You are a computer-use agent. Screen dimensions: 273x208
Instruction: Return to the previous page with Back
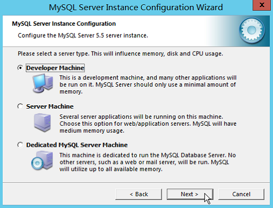(x=138, y=194)
